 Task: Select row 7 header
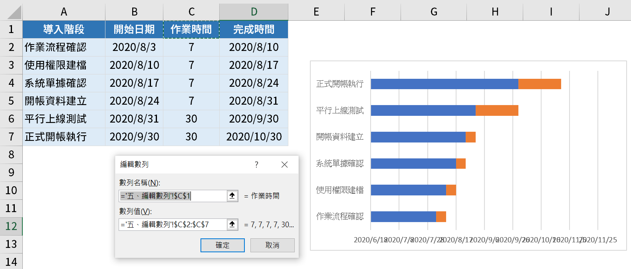(x=11, y=137)
